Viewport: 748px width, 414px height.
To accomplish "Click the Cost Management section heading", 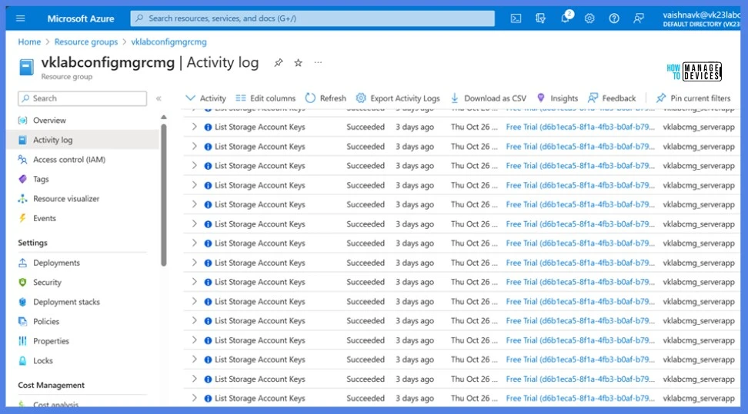I will click(x=51, y=385).
